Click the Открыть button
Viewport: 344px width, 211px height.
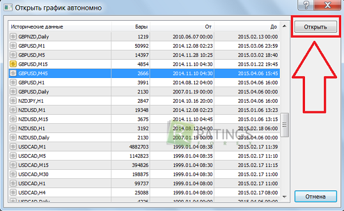coord(315,27)
